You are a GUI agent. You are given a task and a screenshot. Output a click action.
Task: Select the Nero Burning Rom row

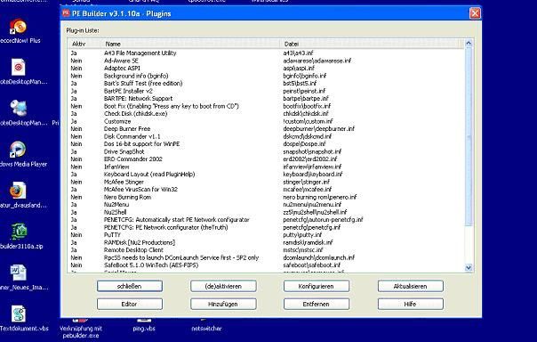266,197
